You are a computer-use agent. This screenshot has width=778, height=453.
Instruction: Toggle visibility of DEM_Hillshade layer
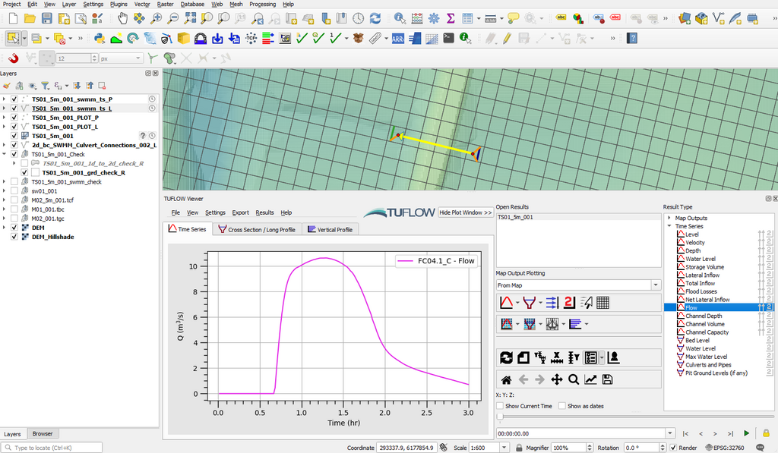click(14, 237)
